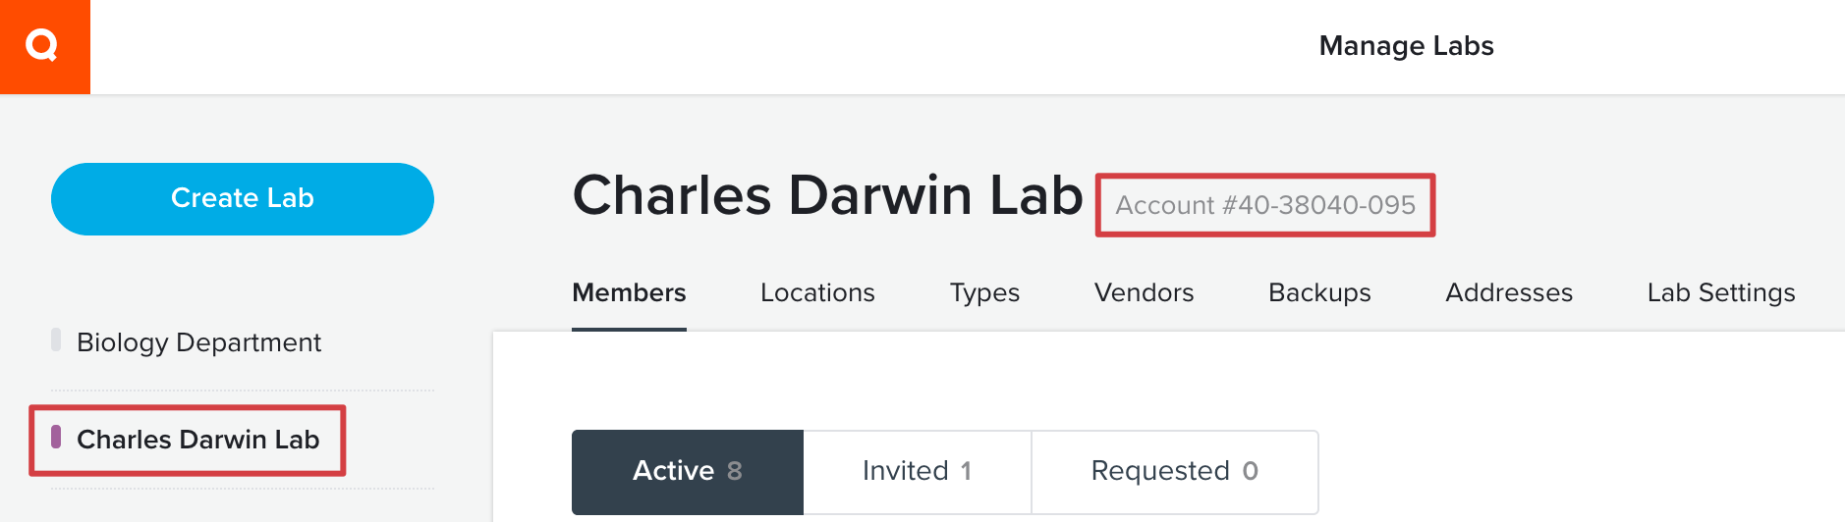Show Invited members list
Viewport: 1845px width, 522px height.
918,472
